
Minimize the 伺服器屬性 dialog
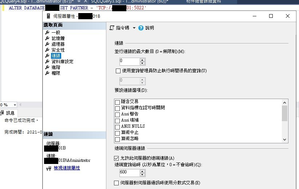point(255,16)
